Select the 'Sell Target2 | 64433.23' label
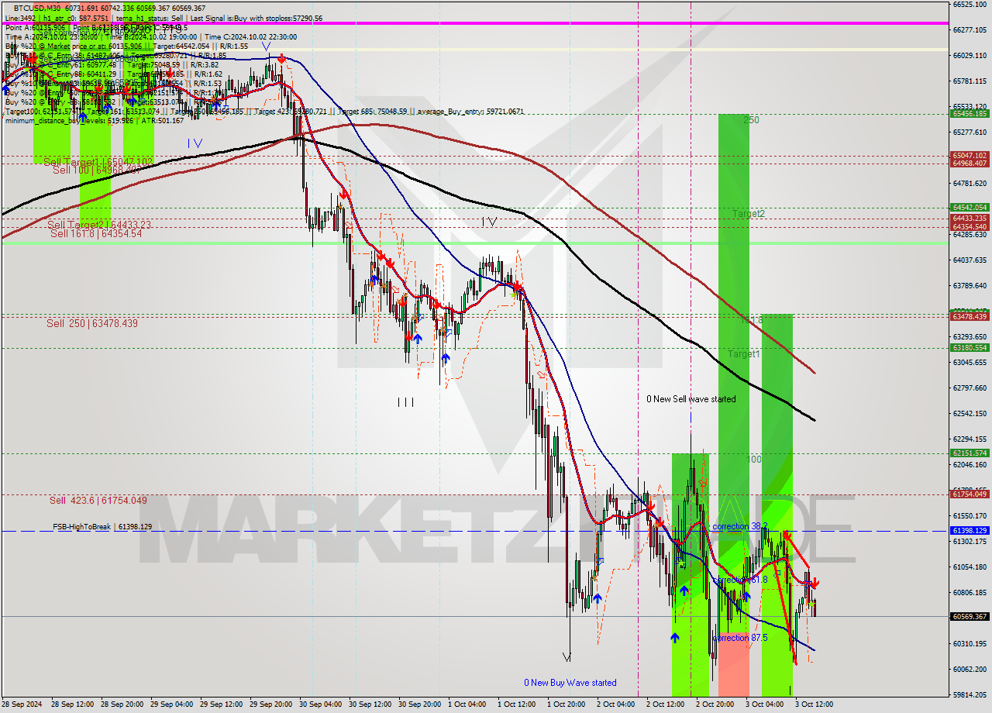This screenshot has width=992, height=713. tap(98, 225)
